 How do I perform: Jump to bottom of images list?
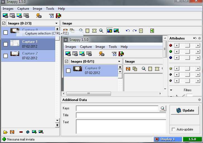click(57, 125)
